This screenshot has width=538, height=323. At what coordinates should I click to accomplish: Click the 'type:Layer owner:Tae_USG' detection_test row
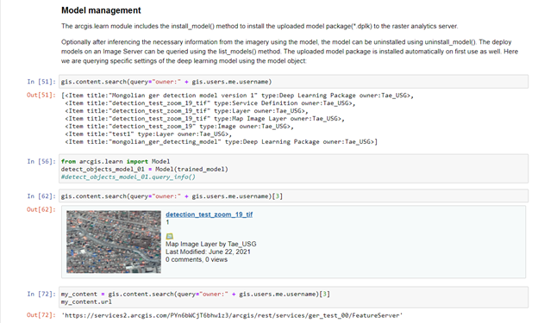click(x=186, y=111)
